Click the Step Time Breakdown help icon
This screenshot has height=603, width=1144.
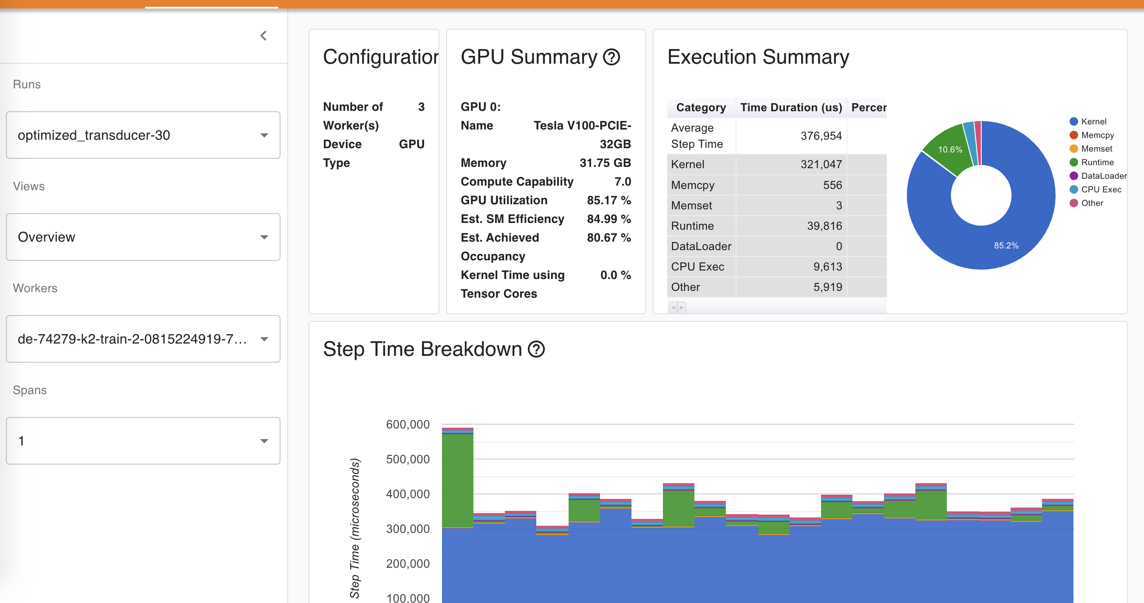(536, 349)
